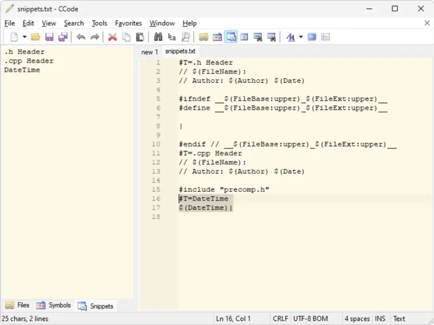Toggle the Snippets panel toolbar icon

click(231, 37)
